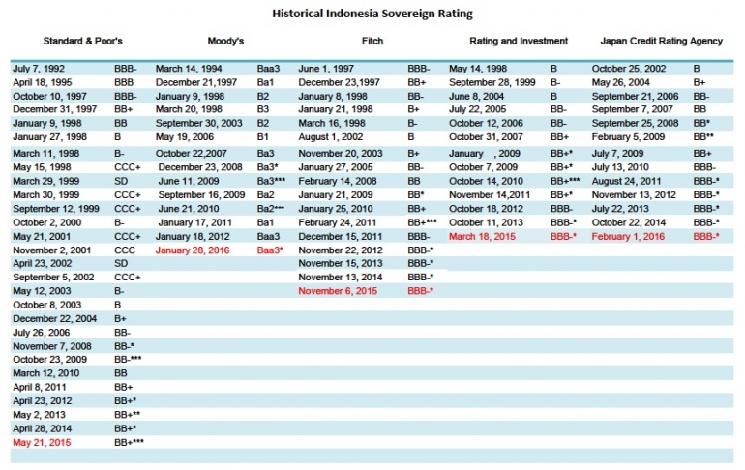Viewport: 745px width, 470px height.
Task: Click the date 'July 26, 2006'
Action: [42, 333]
